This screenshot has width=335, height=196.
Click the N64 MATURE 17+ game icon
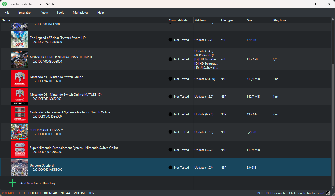pos(20,96)
